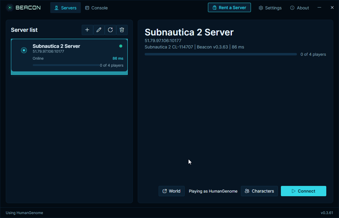Click the player count bar in server card
This screenshot has height=218, width=339.
coord(66,65)
